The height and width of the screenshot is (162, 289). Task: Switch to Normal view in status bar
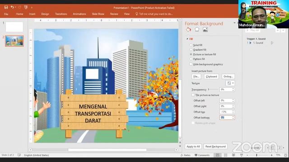(218, 155)
